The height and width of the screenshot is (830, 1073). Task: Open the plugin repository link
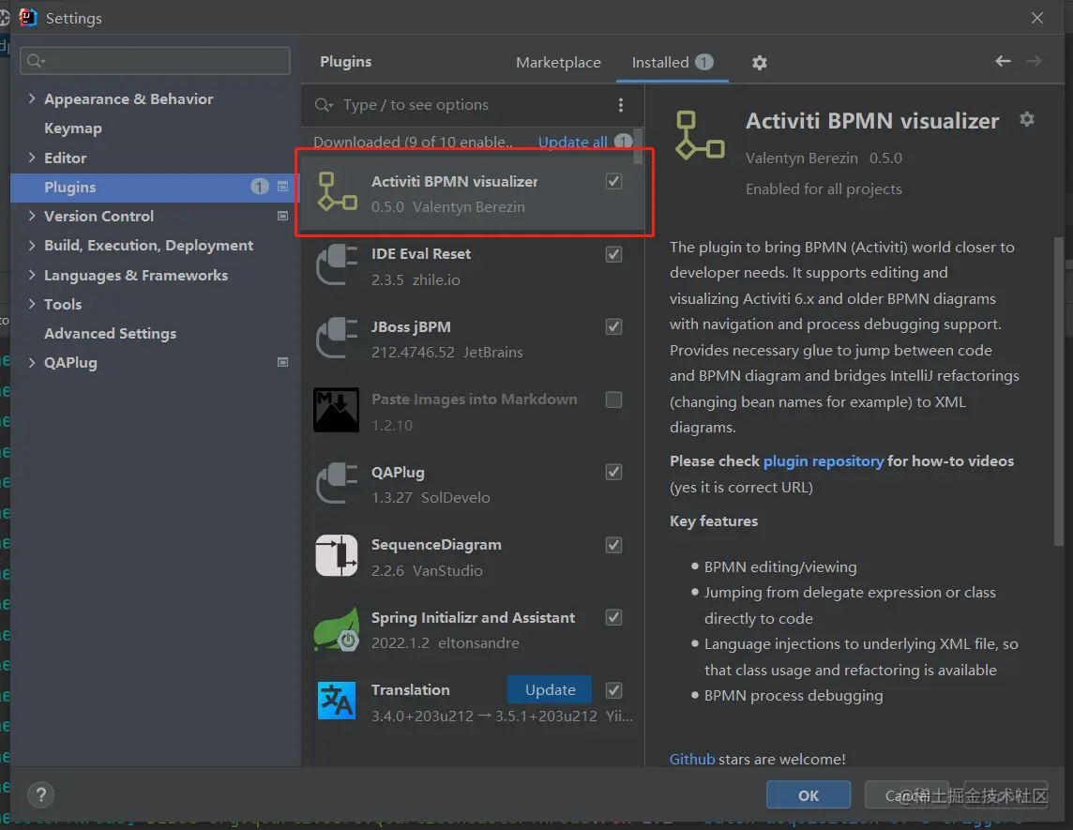pos(824,461)
